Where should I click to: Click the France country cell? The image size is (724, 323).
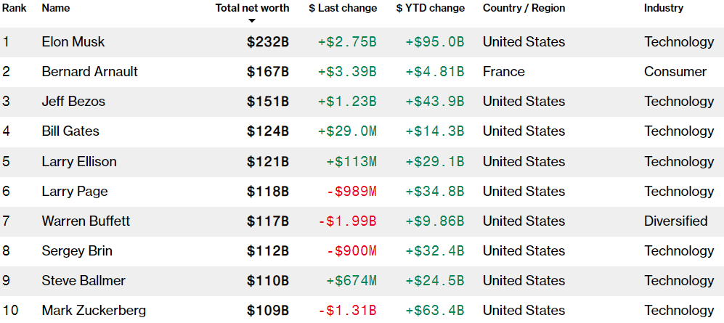click(x=504, y=72)
